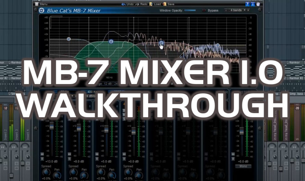Click the Spread knob of band 4
This screenshot has height=181, width=305.
tap(128, 172)
